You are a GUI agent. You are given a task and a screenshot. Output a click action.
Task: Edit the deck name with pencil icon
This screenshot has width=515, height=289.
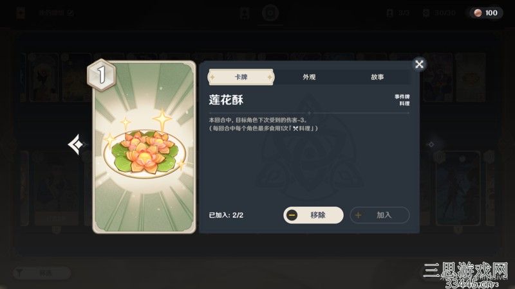71,13
